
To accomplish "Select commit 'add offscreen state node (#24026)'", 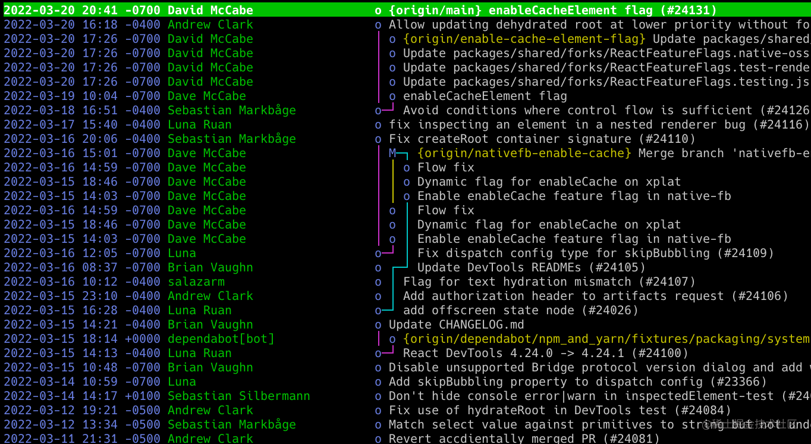I will coord(521,310).
